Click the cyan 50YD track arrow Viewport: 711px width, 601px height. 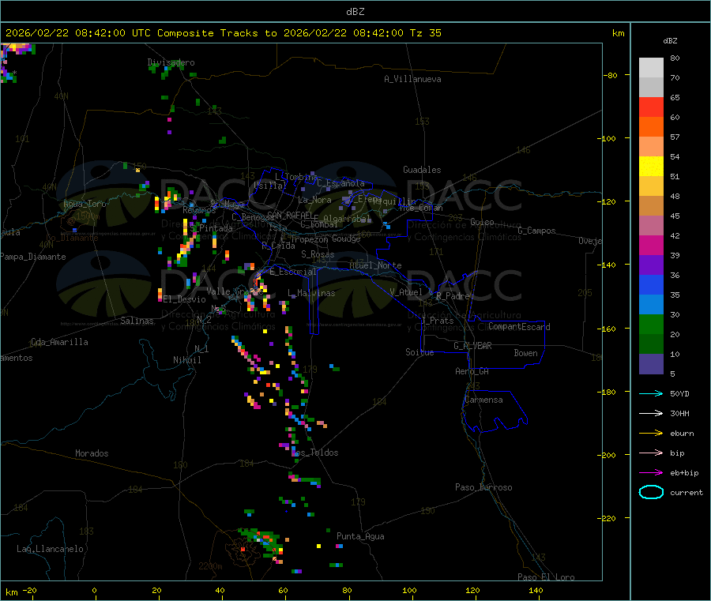(x=651, y=393)
